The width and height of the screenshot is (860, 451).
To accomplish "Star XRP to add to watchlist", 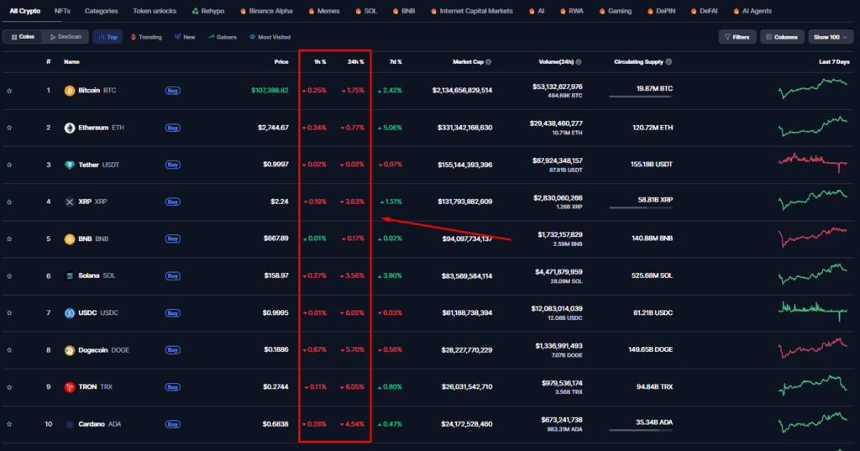I will click(9, 202).
